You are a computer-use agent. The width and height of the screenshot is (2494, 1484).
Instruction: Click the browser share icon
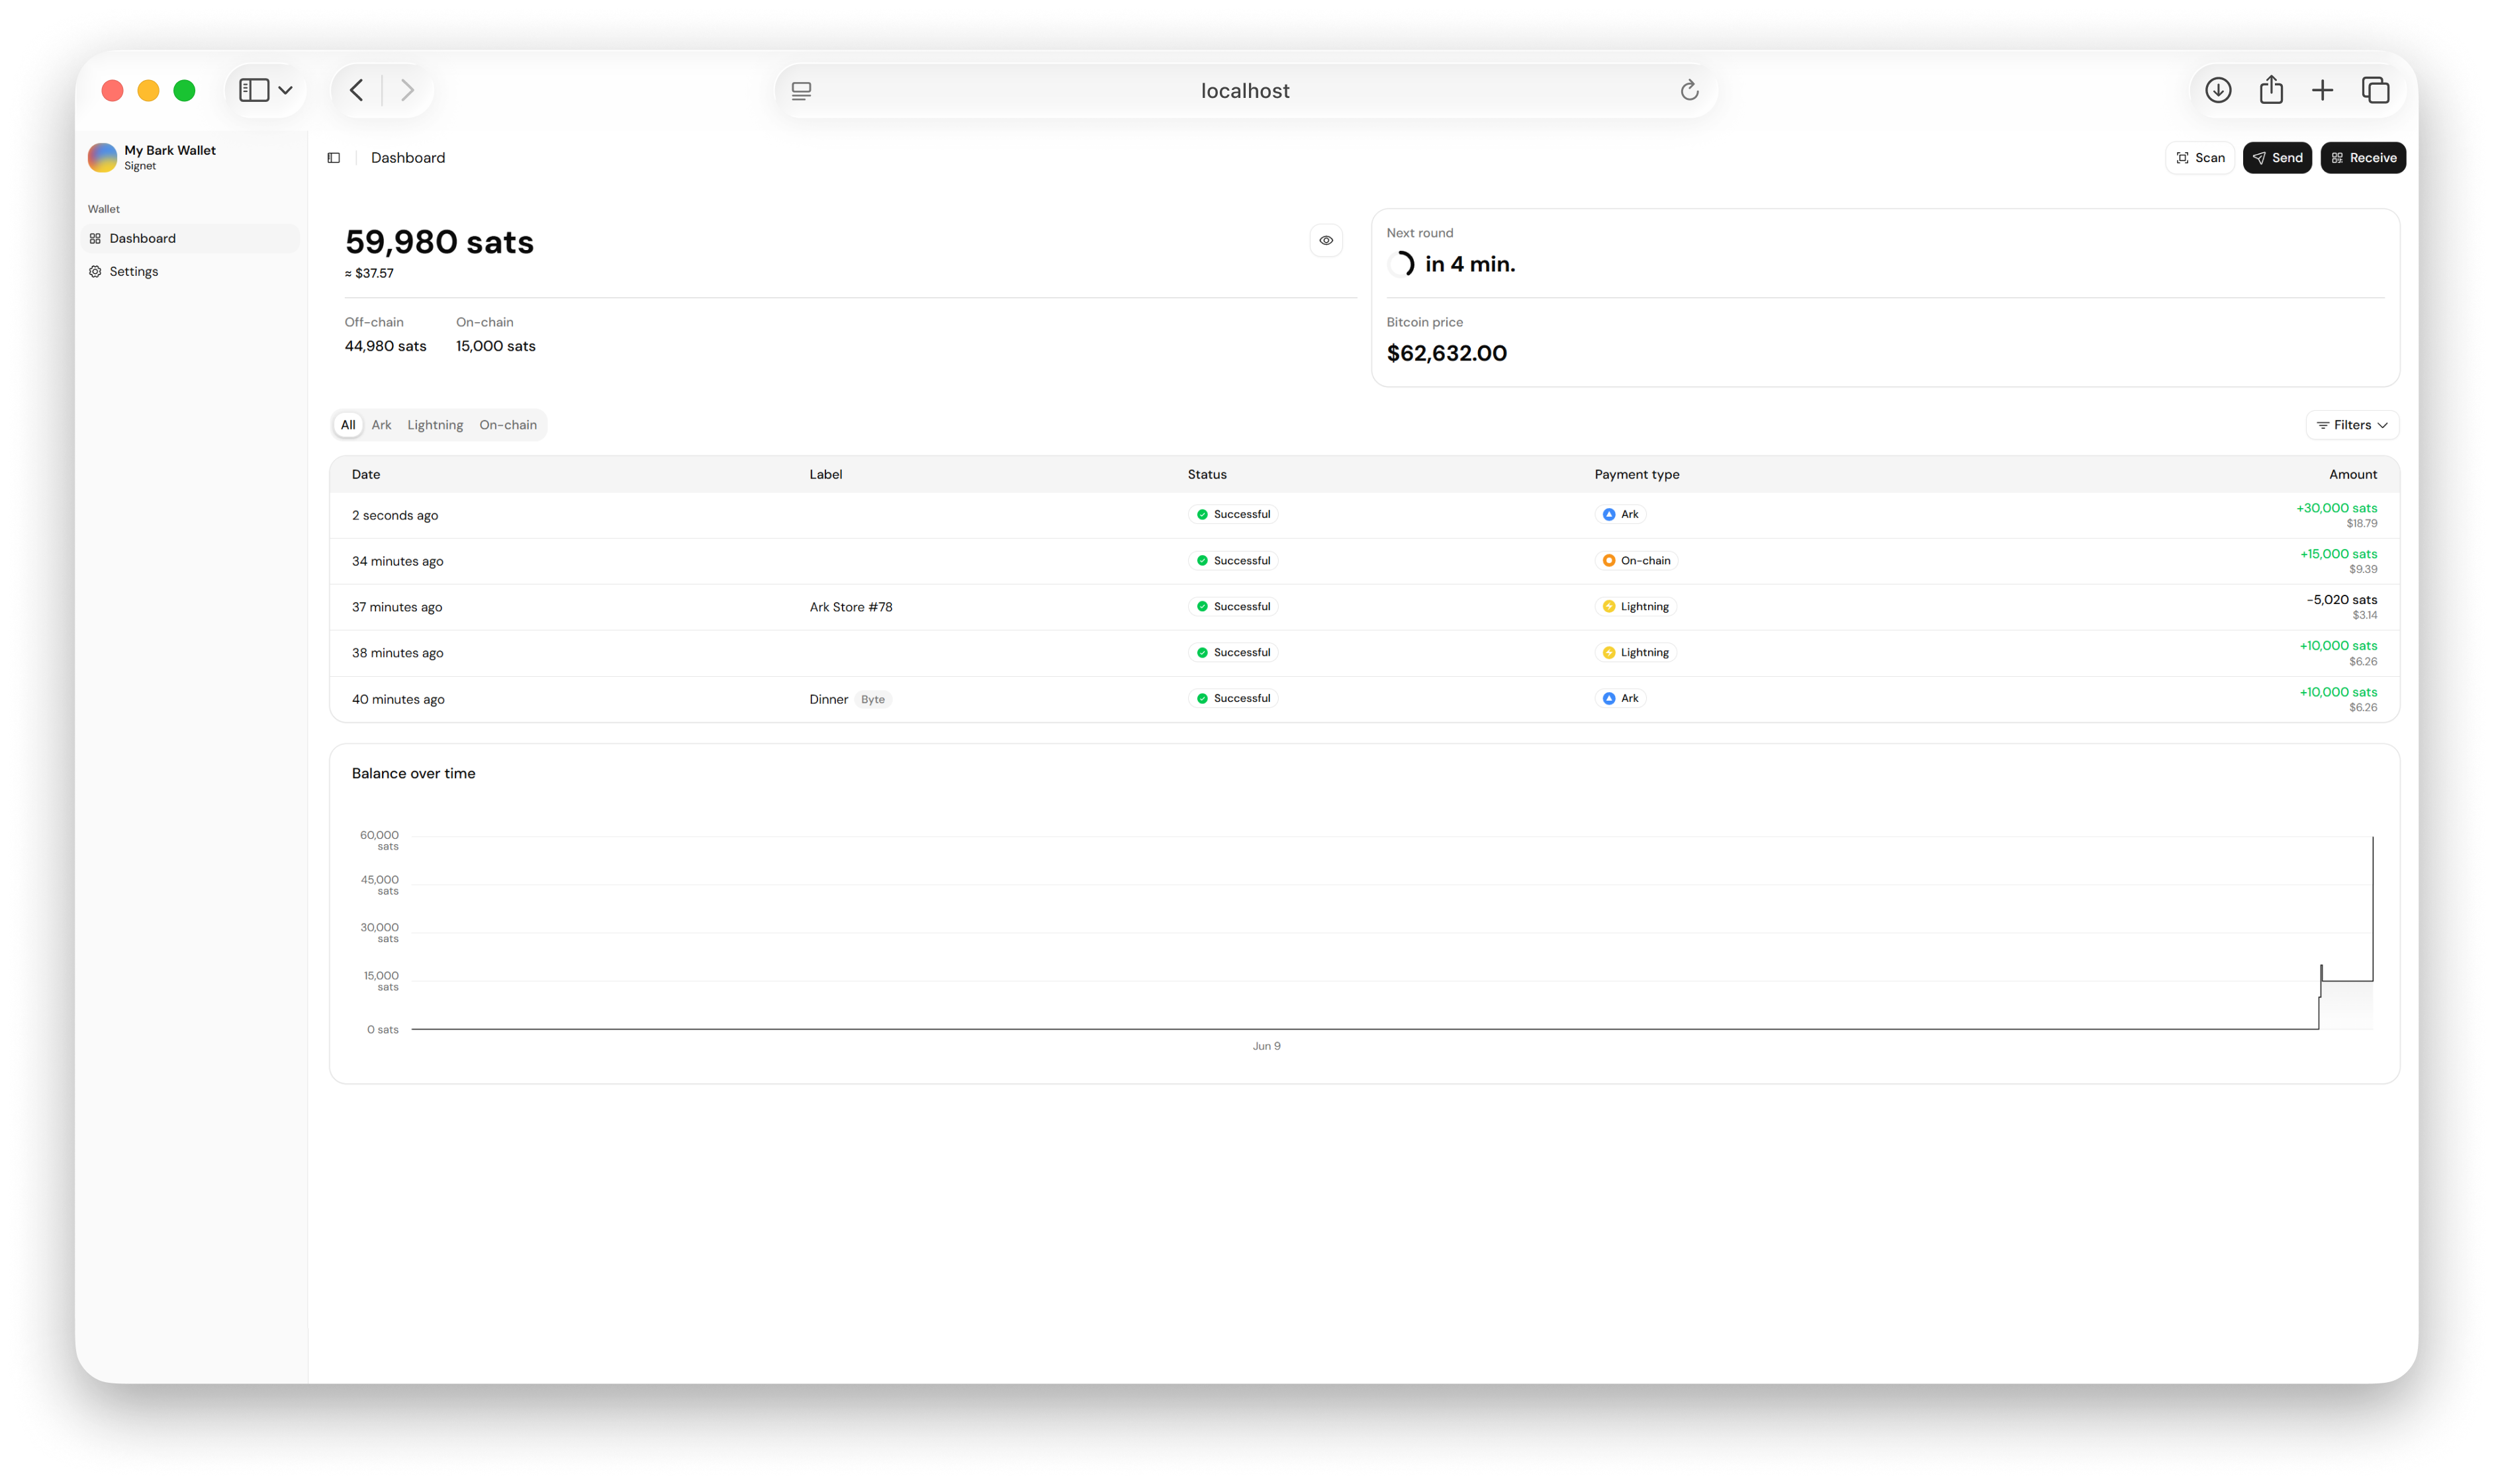point(2271,90)
